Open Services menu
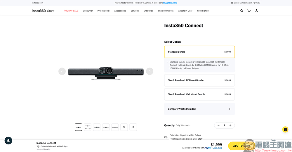The image size is (292, 152). point(135,11)
